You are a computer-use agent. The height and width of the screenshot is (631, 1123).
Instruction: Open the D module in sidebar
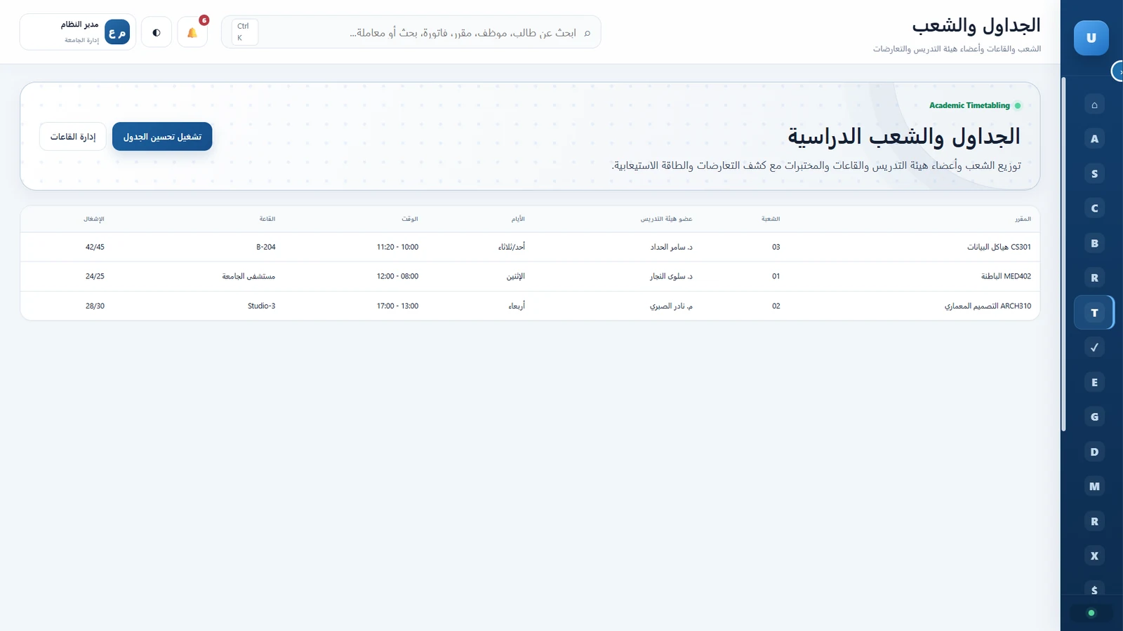[1094, 452]
